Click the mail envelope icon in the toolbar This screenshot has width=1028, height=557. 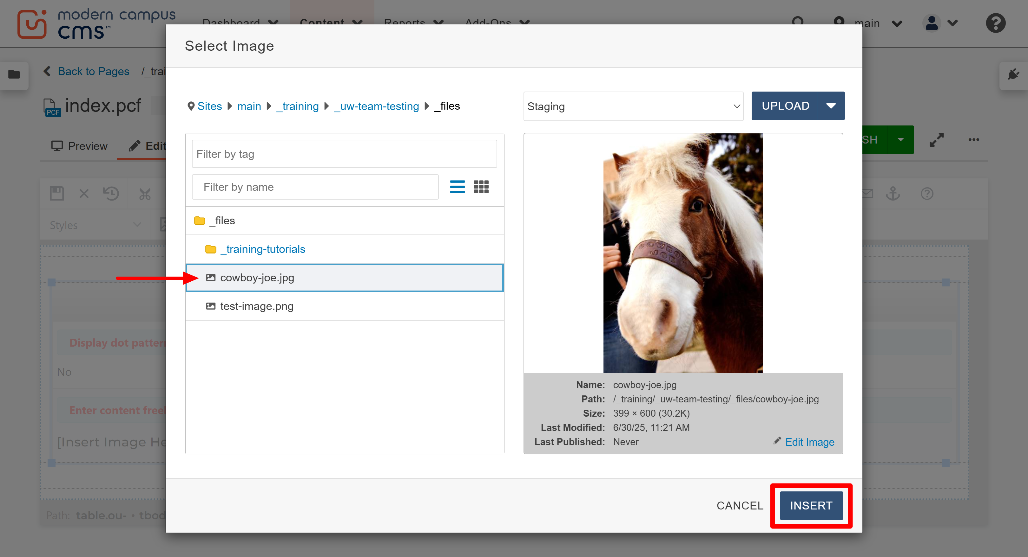point(867,193)
